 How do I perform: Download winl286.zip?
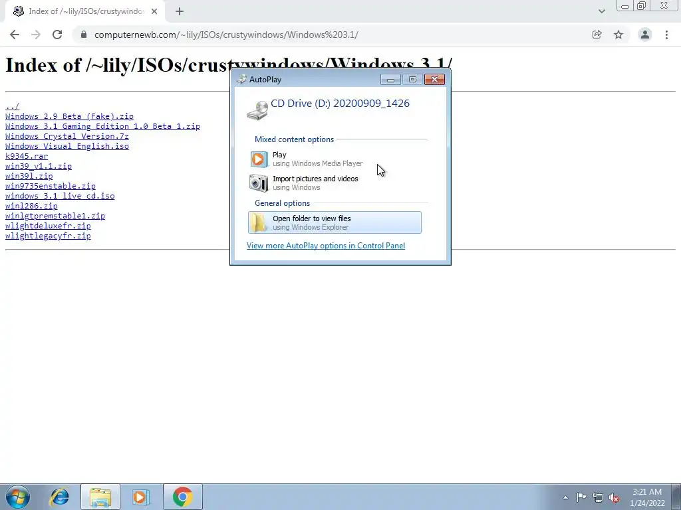31,206
